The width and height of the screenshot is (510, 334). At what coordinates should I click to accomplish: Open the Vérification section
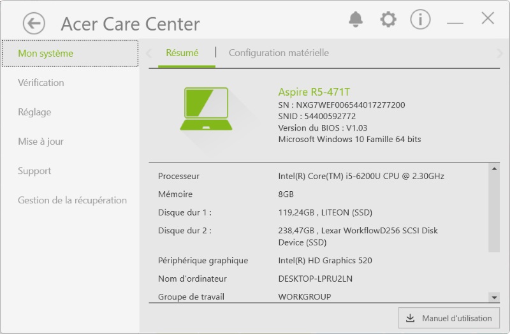41,83
